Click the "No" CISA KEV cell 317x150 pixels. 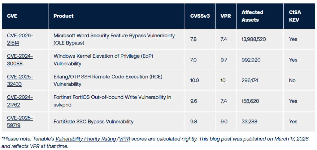[x=292, y=81]
